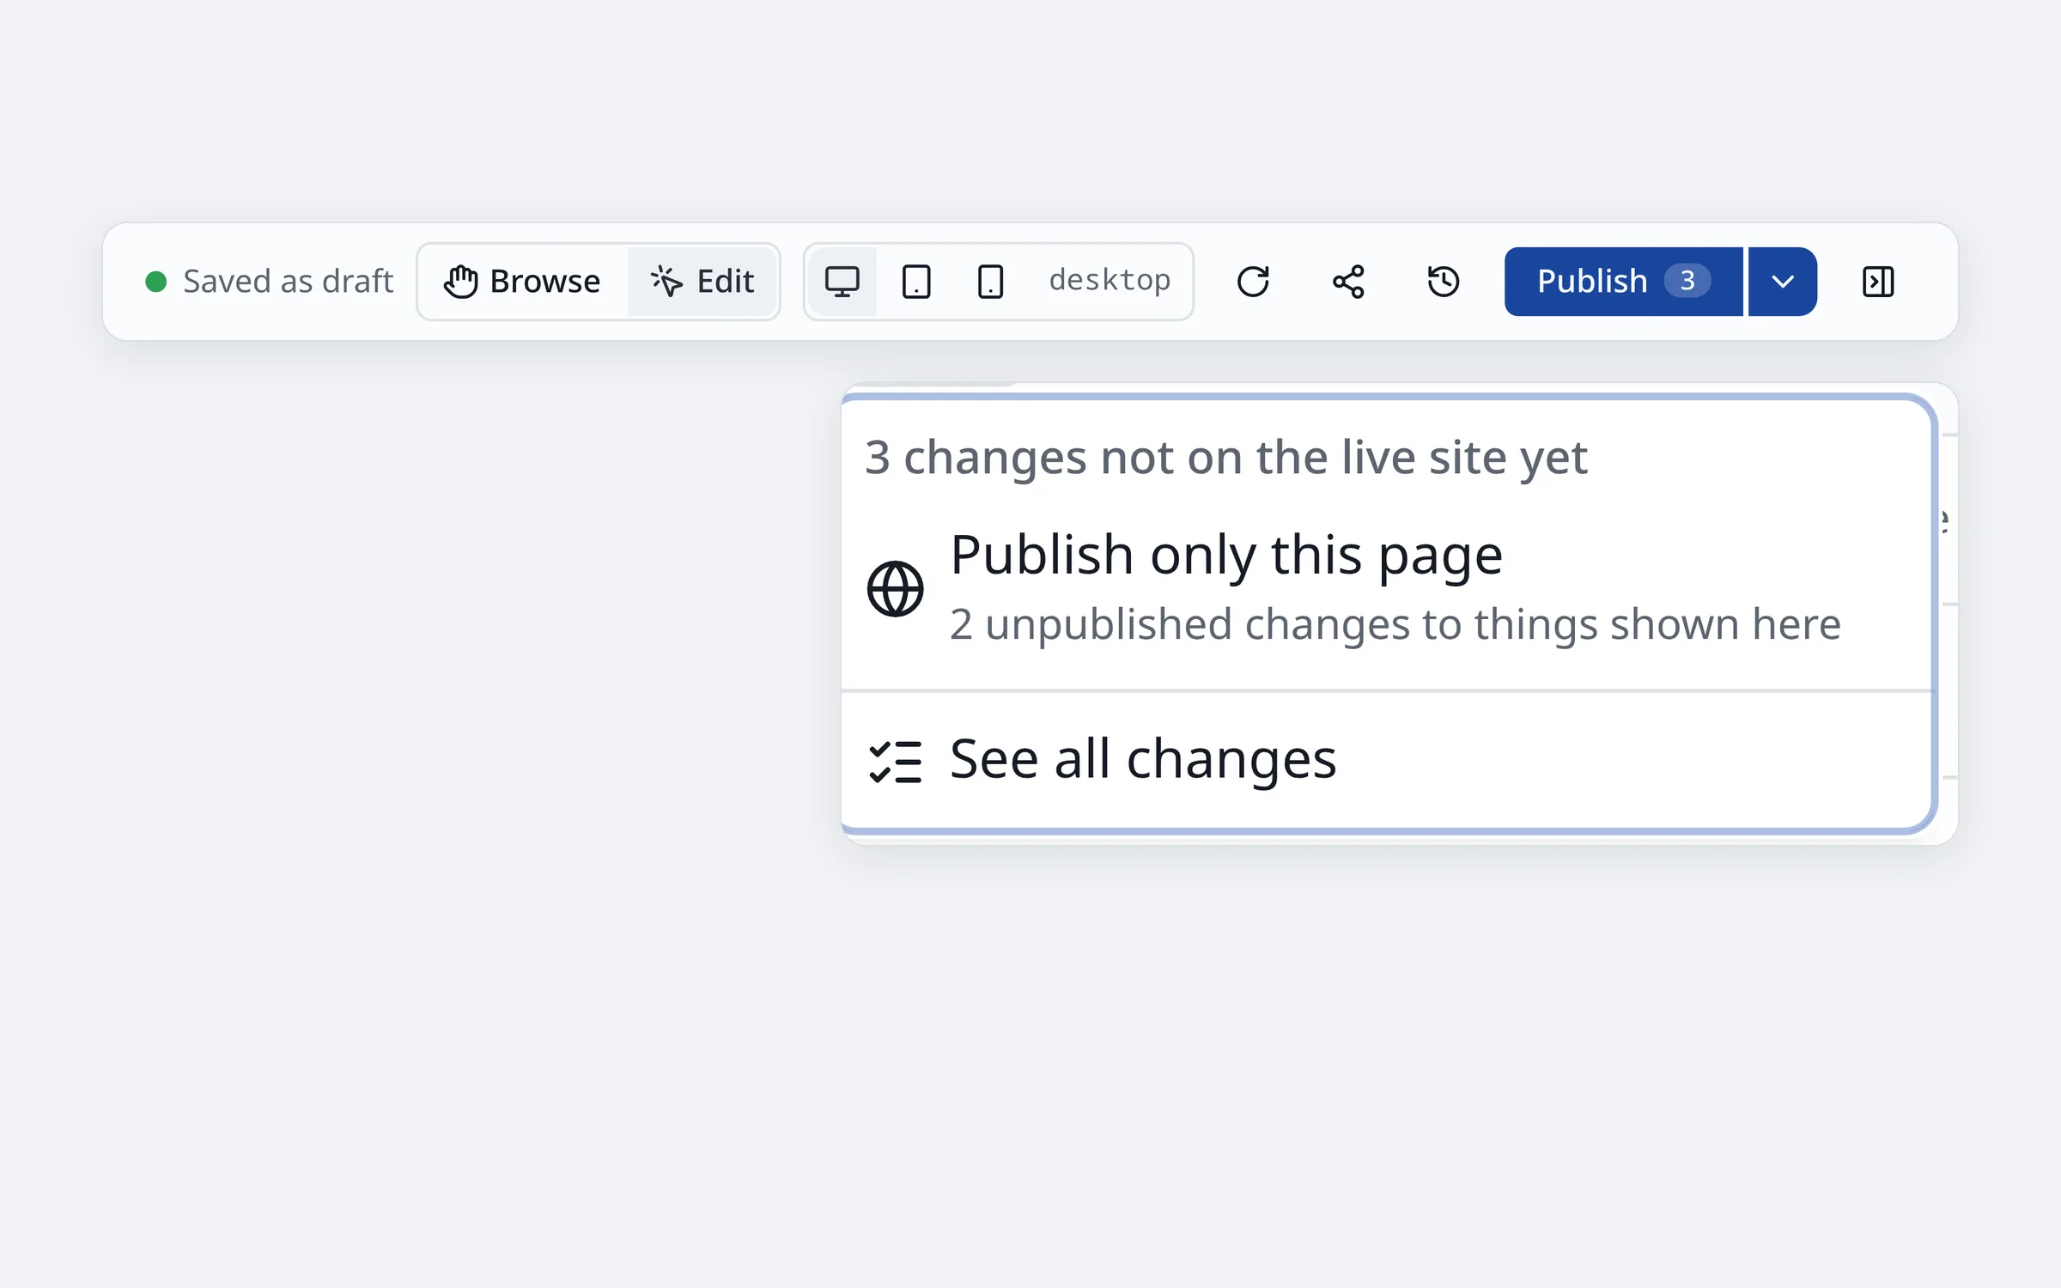This screenshot has width=2061, height=1288.
Task: Toggle the side panel icon
Action: (1878, 282)
